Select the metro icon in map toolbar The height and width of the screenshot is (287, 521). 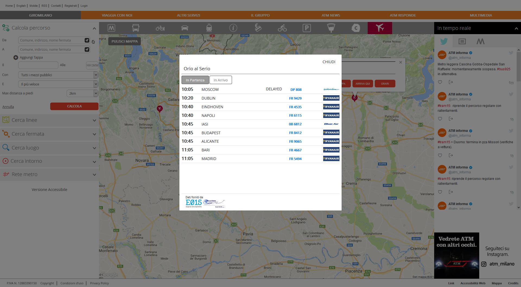111,28
